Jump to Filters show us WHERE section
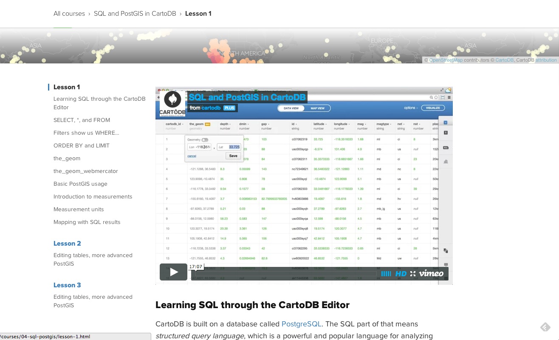This screenshot has height=340, width=559. (86, 133)
